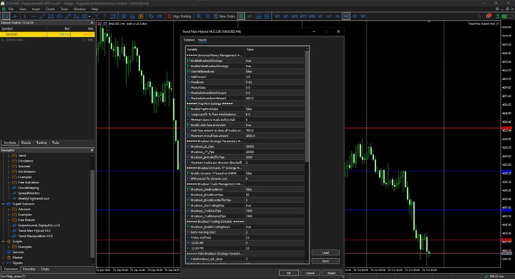Viewport: 515px width, 279px height.
Task: Select the Fibonacci retracement tool
Action: (113, 16)
